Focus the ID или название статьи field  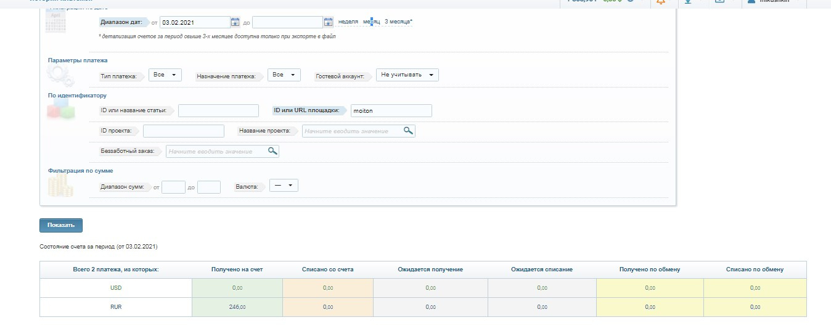coord(218,110)
